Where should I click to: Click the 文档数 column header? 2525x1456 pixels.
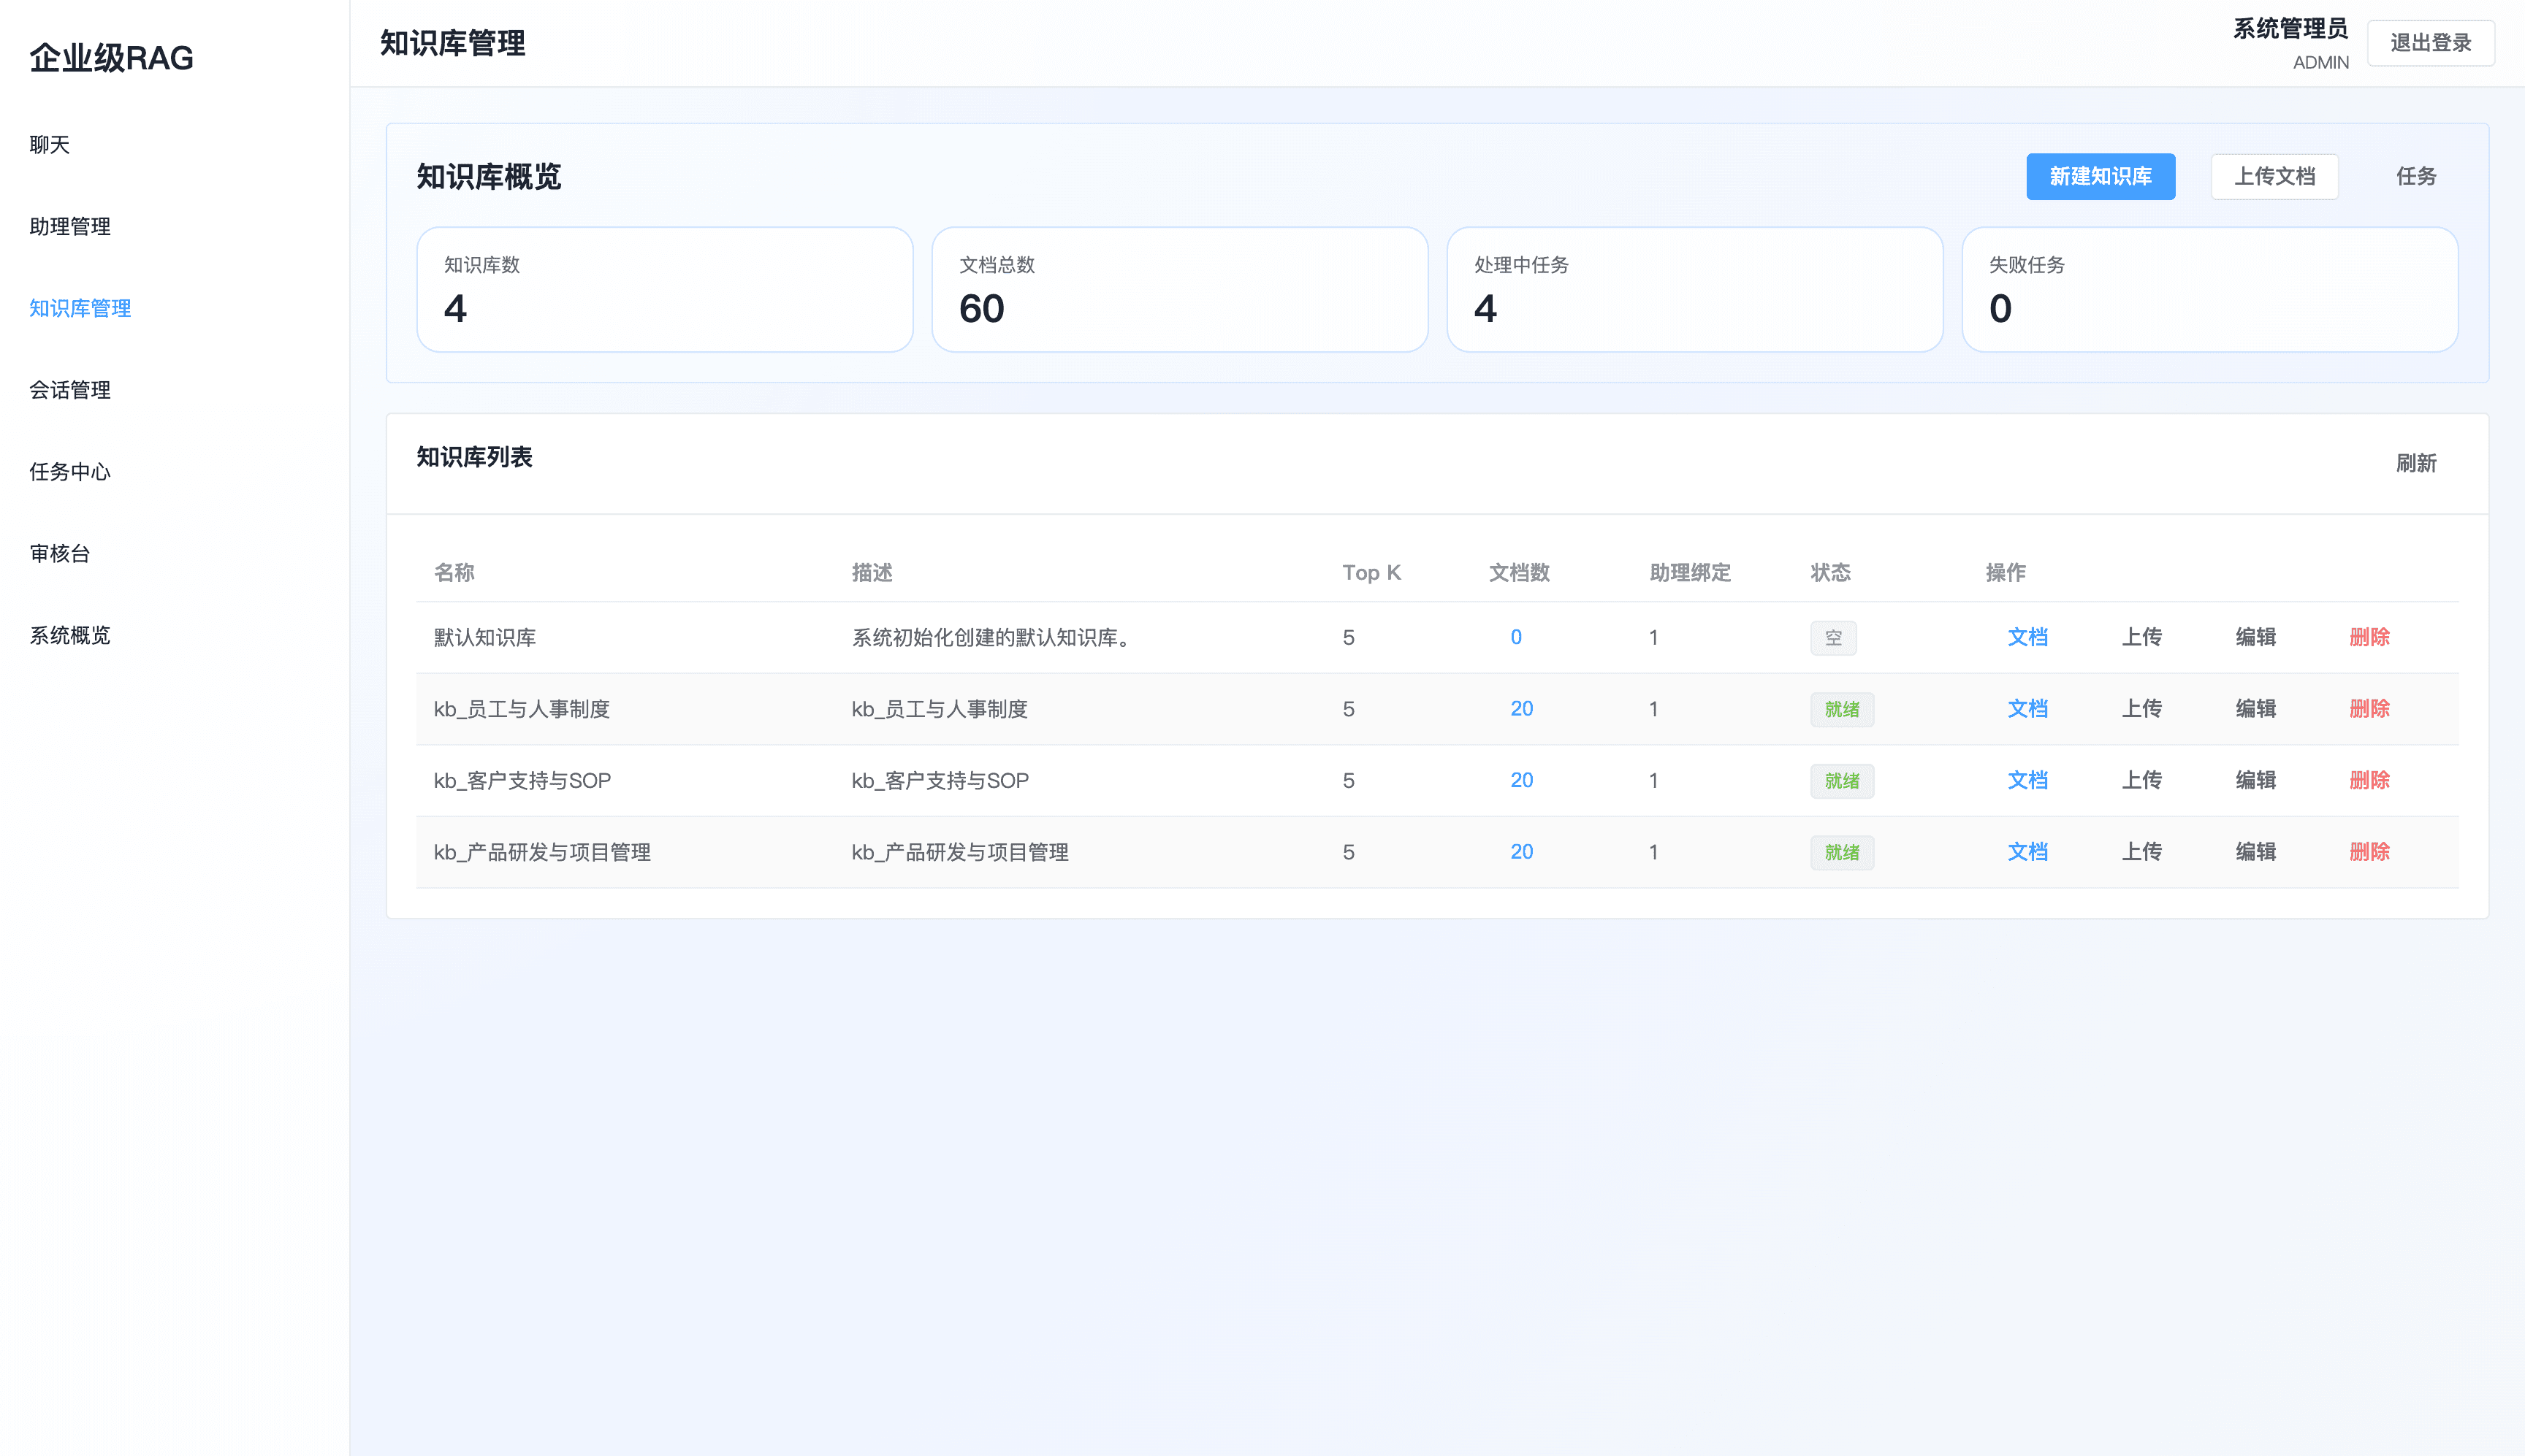point(1519,572)
